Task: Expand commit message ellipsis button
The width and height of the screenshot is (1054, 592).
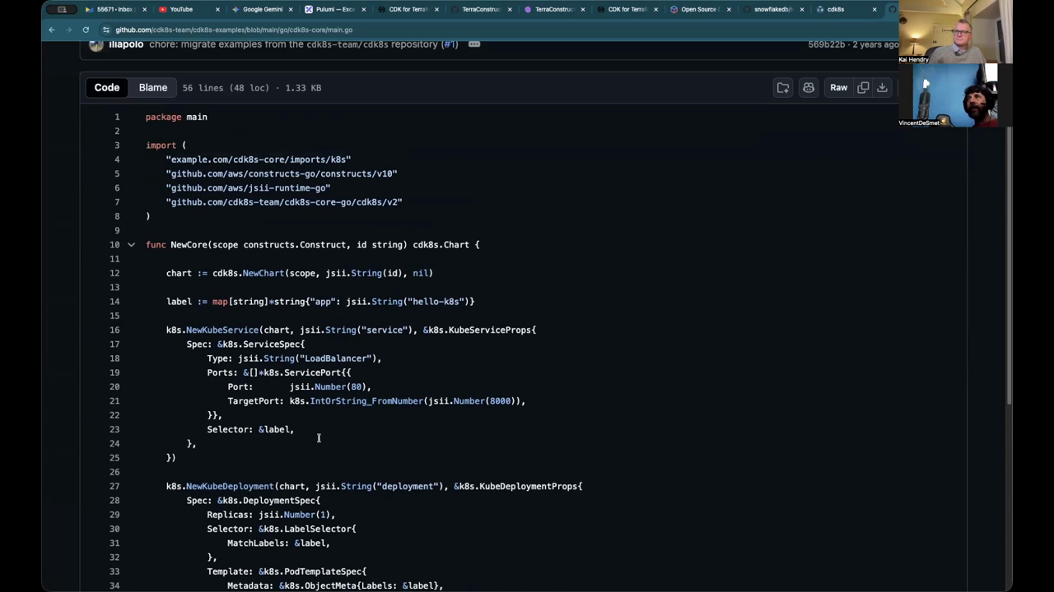Action: 474,44
